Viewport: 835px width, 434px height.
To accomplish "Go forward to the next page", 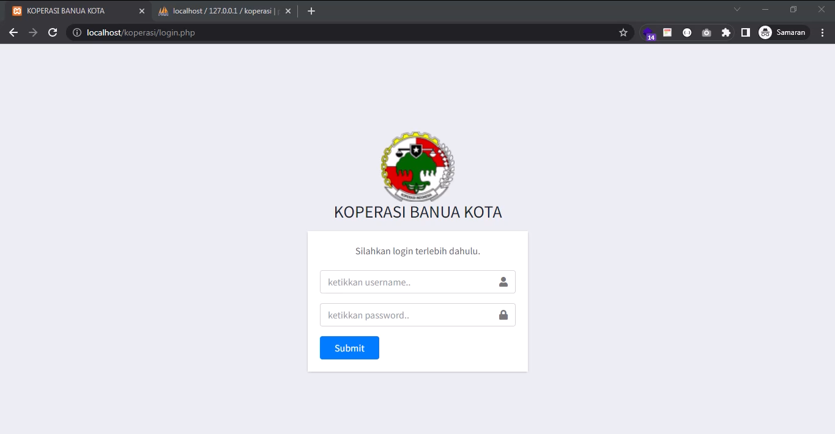I will point(33,32).
